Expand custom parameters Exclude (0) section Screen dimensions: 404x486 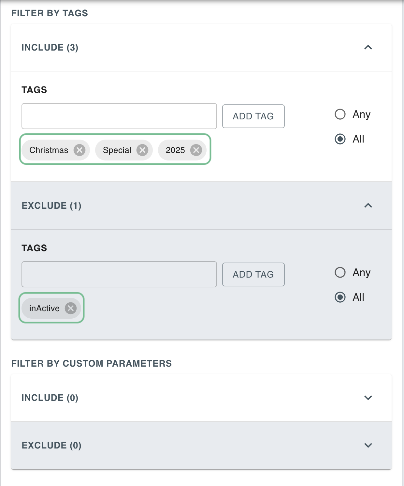click(x=368, y=446)
